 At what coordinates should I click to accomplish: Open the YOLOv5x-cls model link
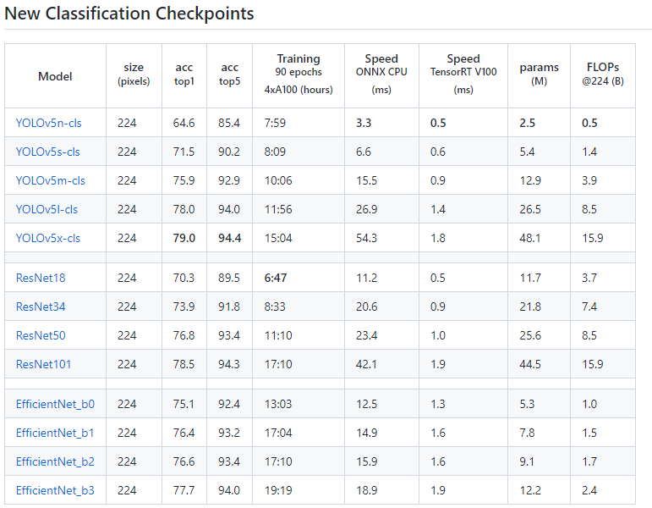tap(48, 238)
